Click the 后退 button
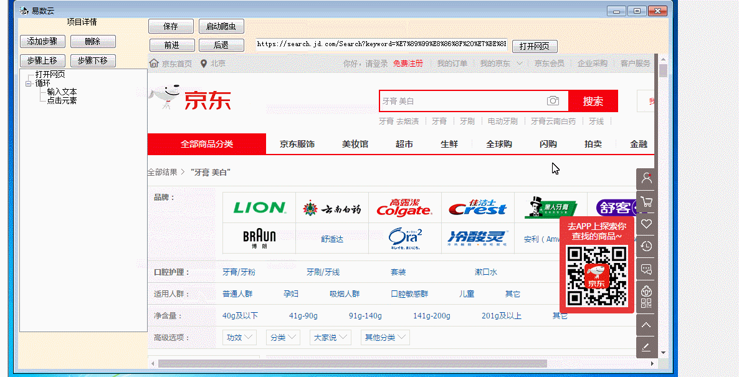739x377 pixels. click(221, 45)
